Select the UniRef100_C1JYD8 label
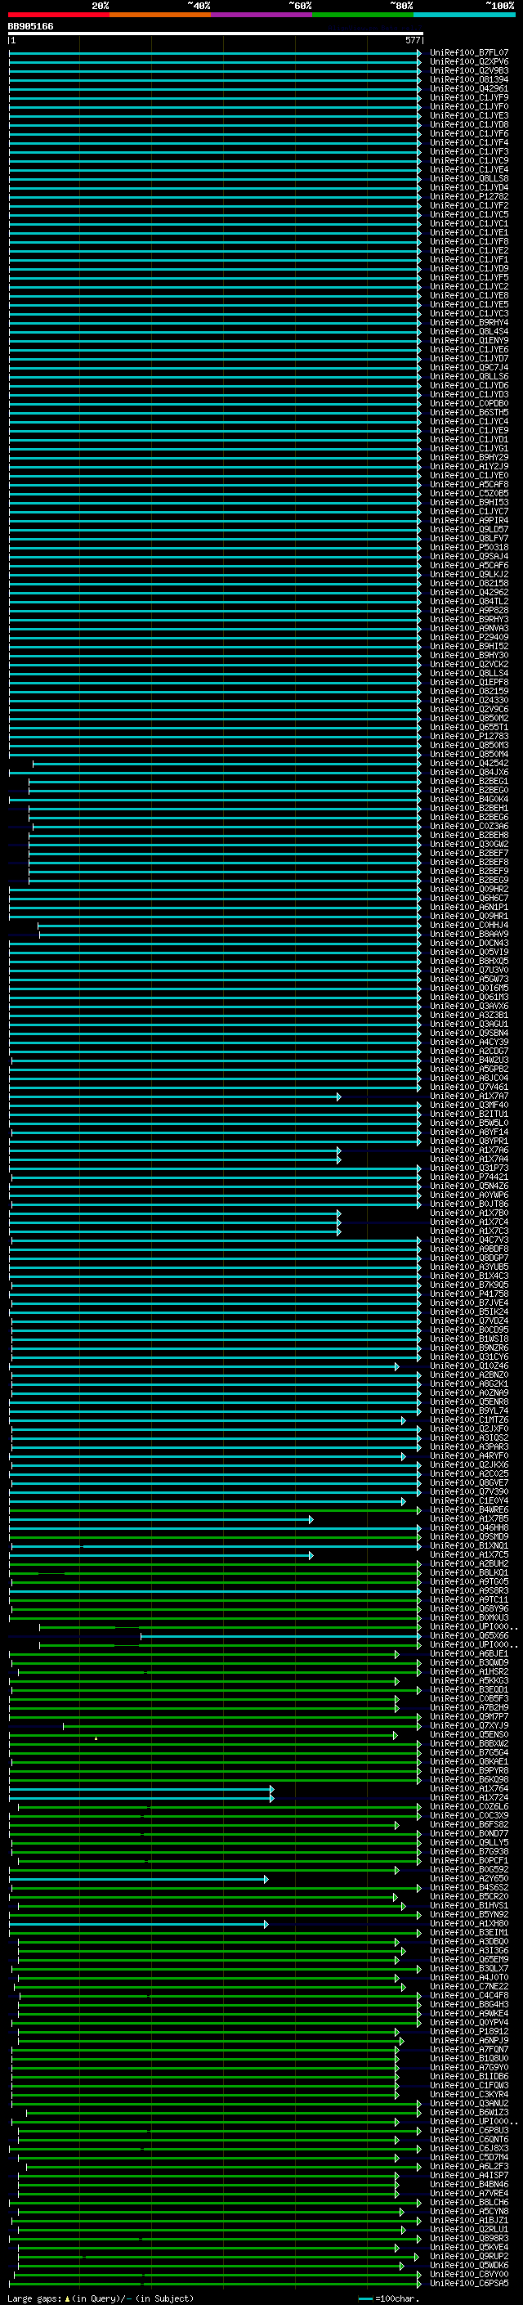The width and height of the screenshot is (523, 2305). [x=469, y=124]
